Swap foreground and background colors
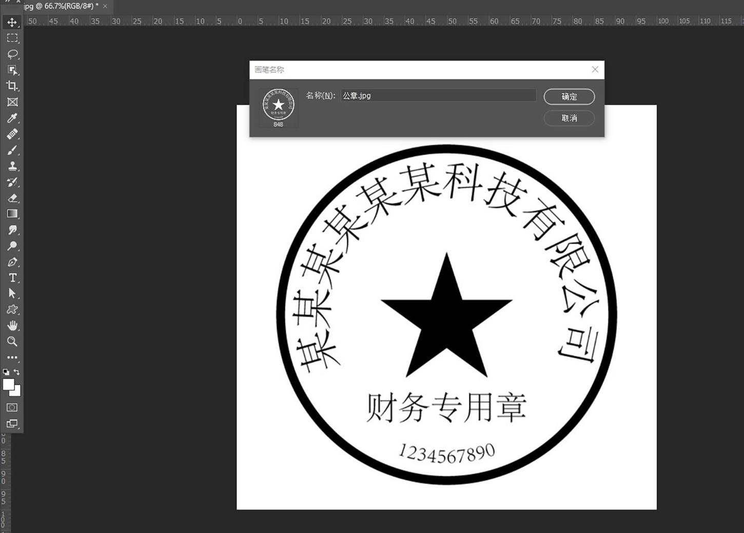This screenshot has height=533, width=744. 17,372
